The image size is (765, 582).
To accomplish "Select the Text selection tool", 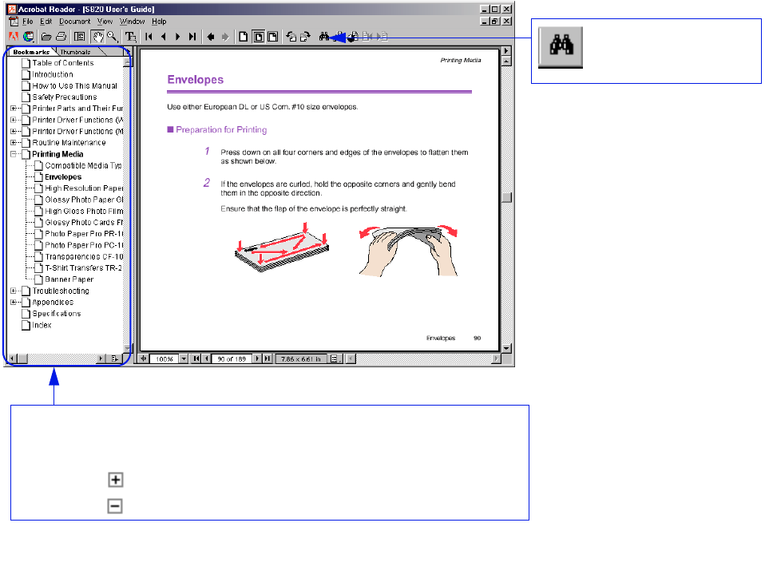I will tap(130, 37).
